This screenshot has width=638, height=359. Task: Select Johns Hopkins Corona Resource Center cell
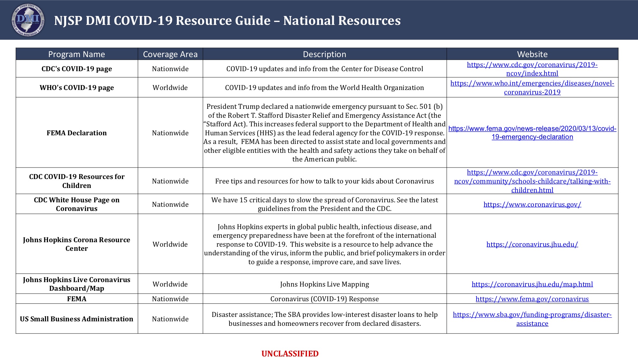pos(77,244)
